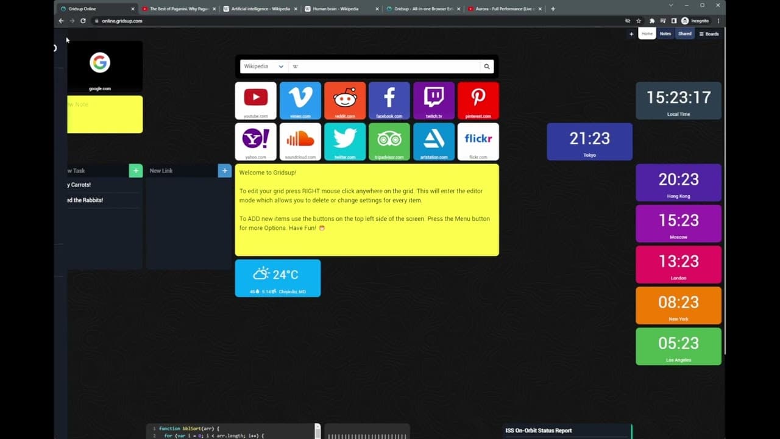Click the plus button beside Home tab

pos(631,34)
